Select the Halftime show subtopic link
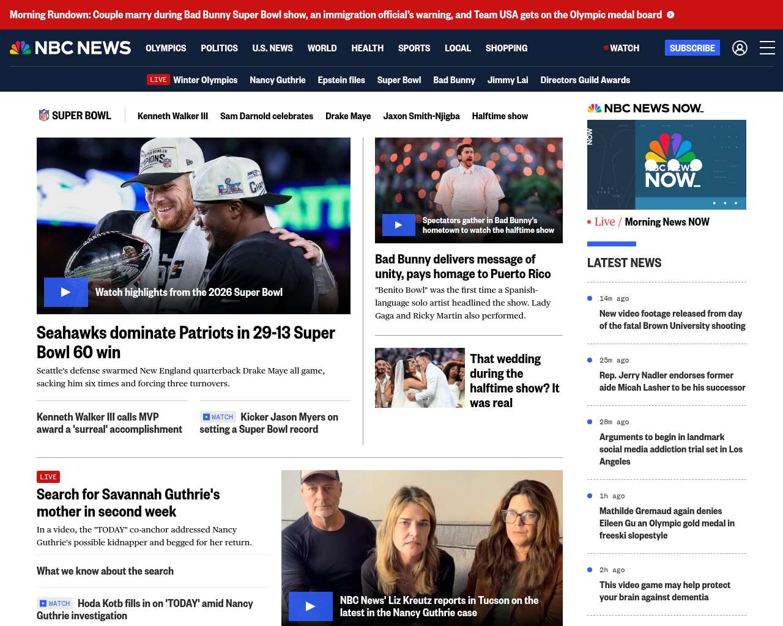 [x=499, y=116]
